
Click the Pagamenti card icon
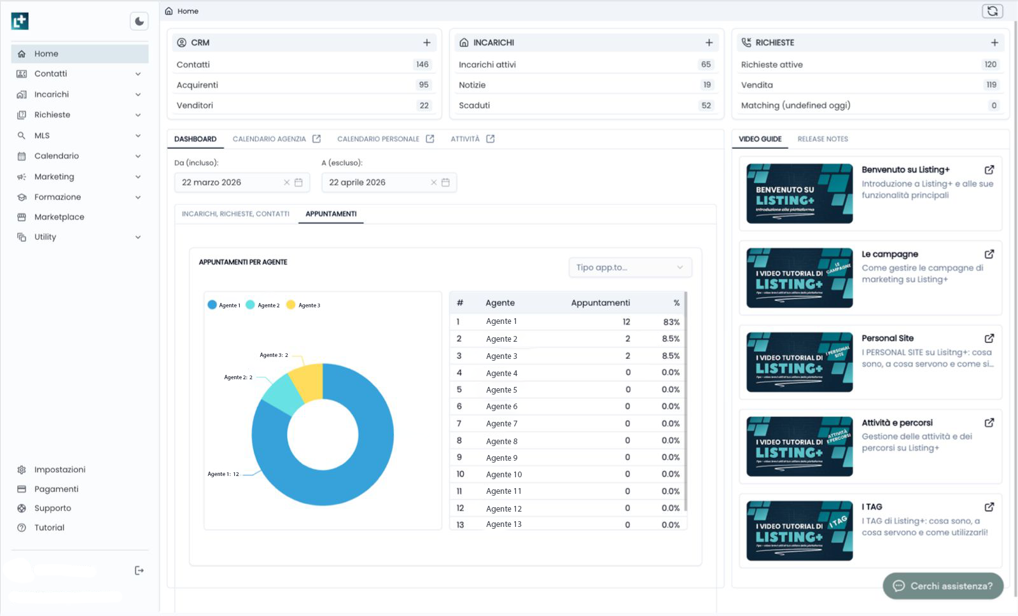coord(22,489)
